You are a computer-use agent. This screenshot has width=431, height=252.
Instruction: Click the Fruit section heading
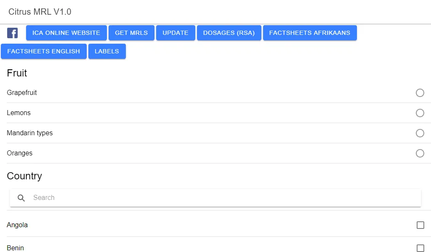(x=17, y=73)
